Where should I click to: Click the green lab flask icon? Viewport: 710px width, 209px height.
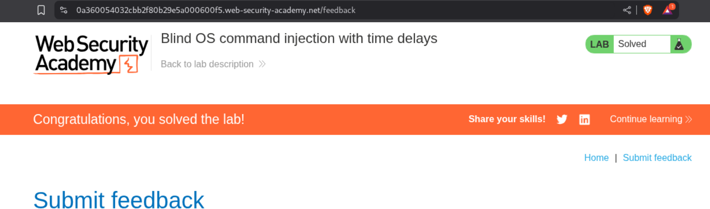[679, 44]
